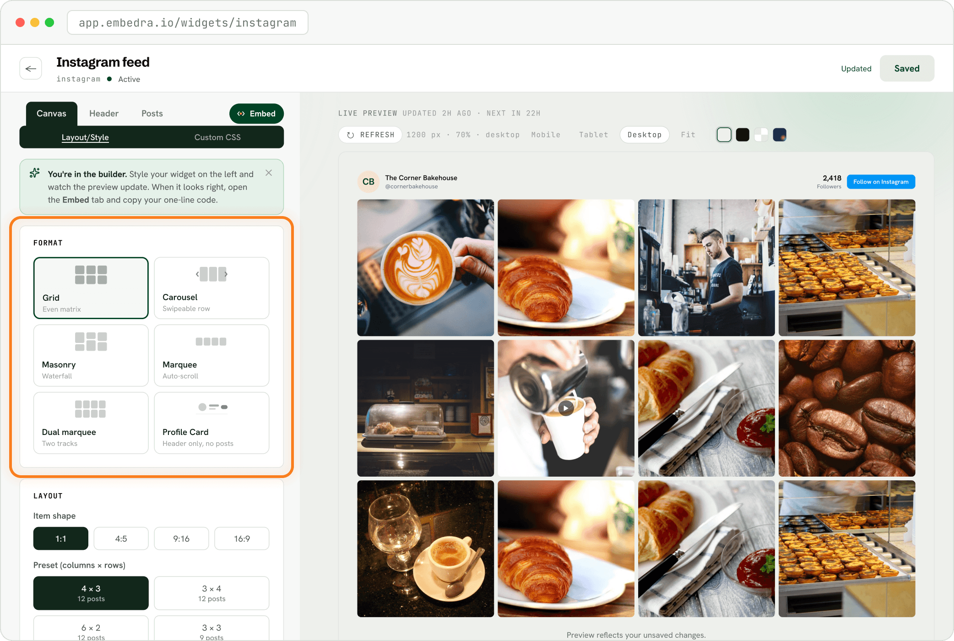Select the 9:16 item shape
The image size is (954, 641).
tap(181, 538)
